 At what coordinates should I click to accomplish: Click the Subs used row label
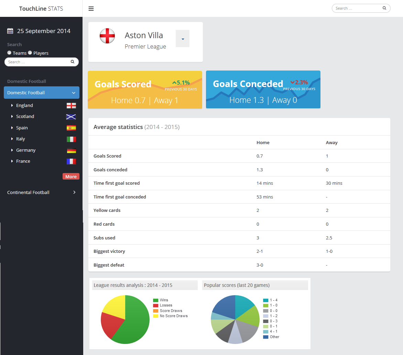pyautogui.click(x=104, y=238)
